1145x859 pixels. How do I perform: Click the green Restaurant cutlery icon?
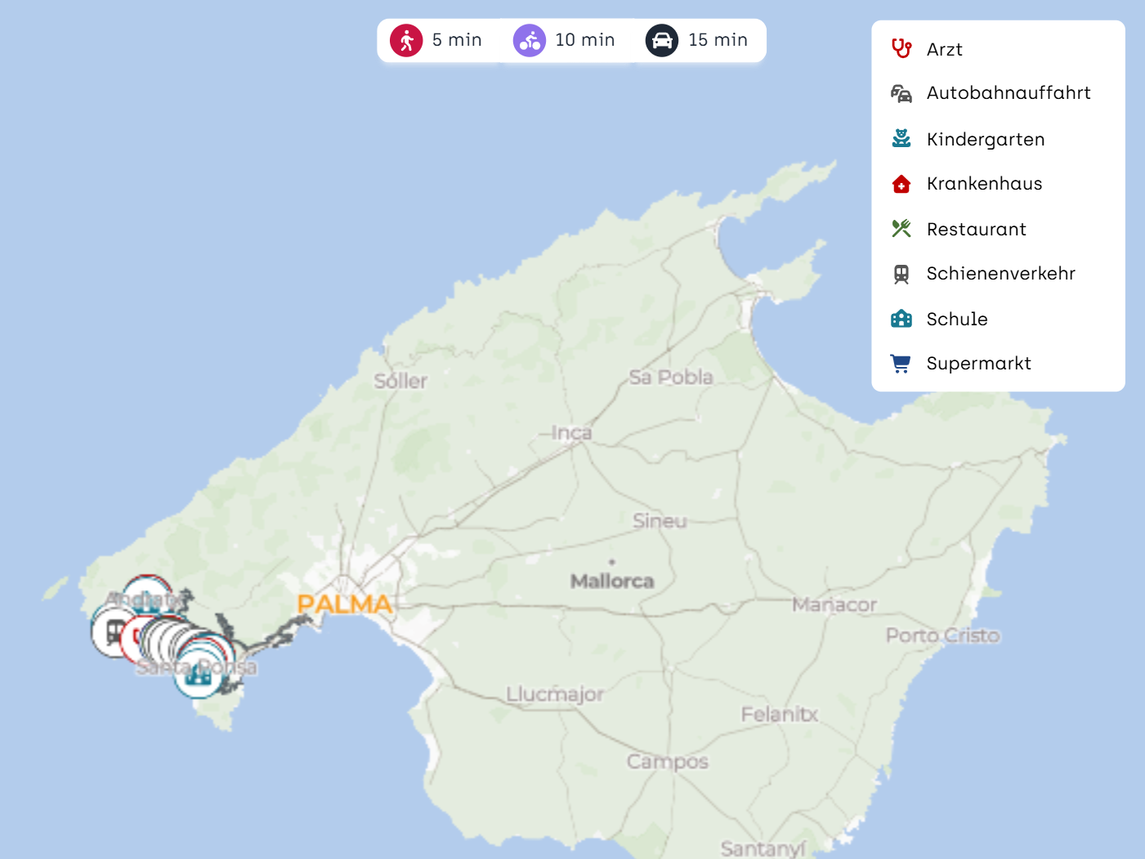tap(901, 229)
